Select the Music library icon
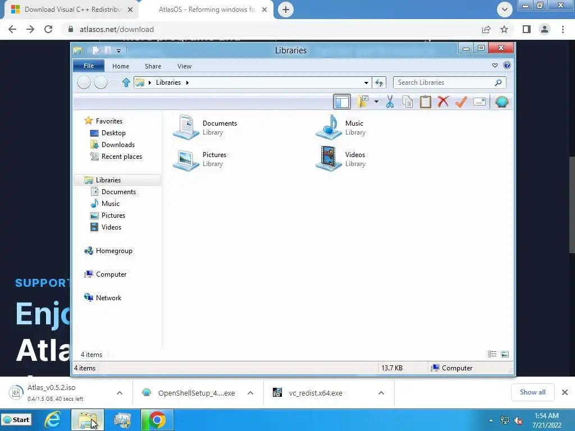The width and height of the screenshot is (575, 431). [329, 127]
